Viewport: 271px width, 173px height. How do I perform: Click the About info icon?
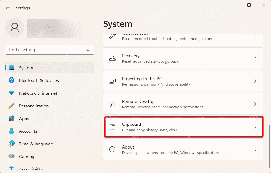pyautogui.click(x=112, y=150)
